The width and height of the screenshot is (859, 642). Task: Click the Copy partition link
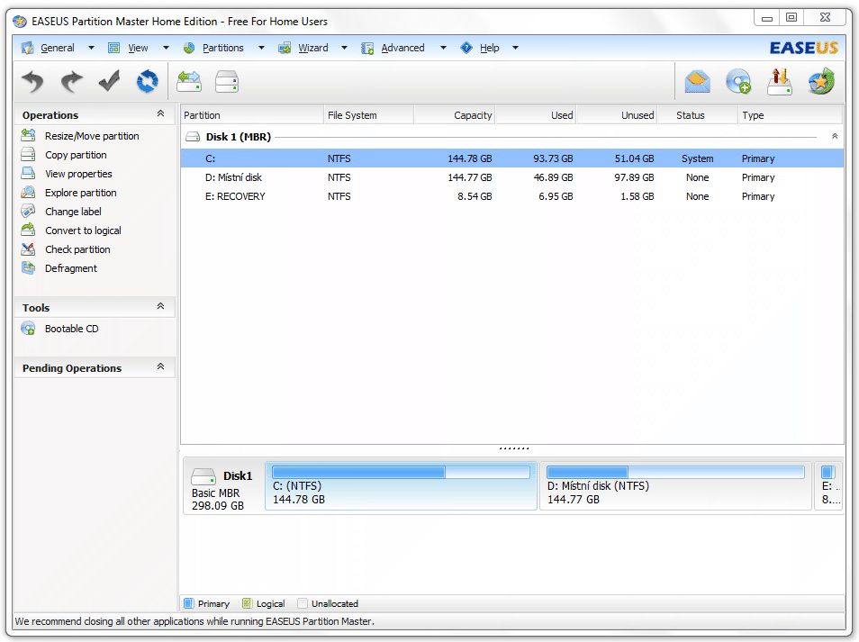click(76, 155)
